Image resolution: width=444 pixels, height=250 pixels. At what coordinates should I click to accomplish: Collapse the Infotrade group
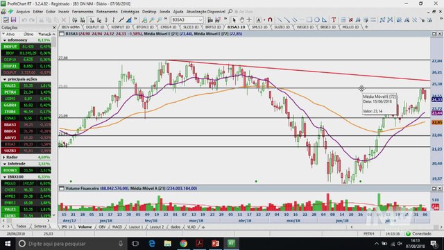pos(5,164)
